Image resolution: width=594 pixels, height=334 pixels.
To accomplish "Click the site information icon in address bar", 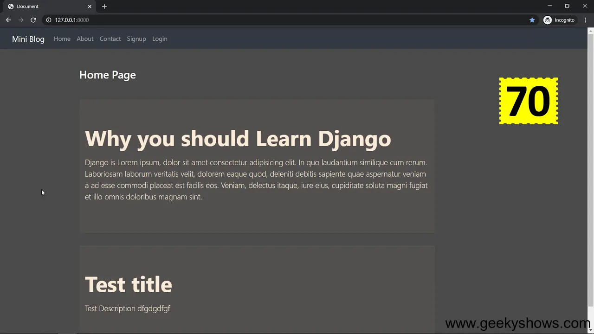I will tap(48, 20).
